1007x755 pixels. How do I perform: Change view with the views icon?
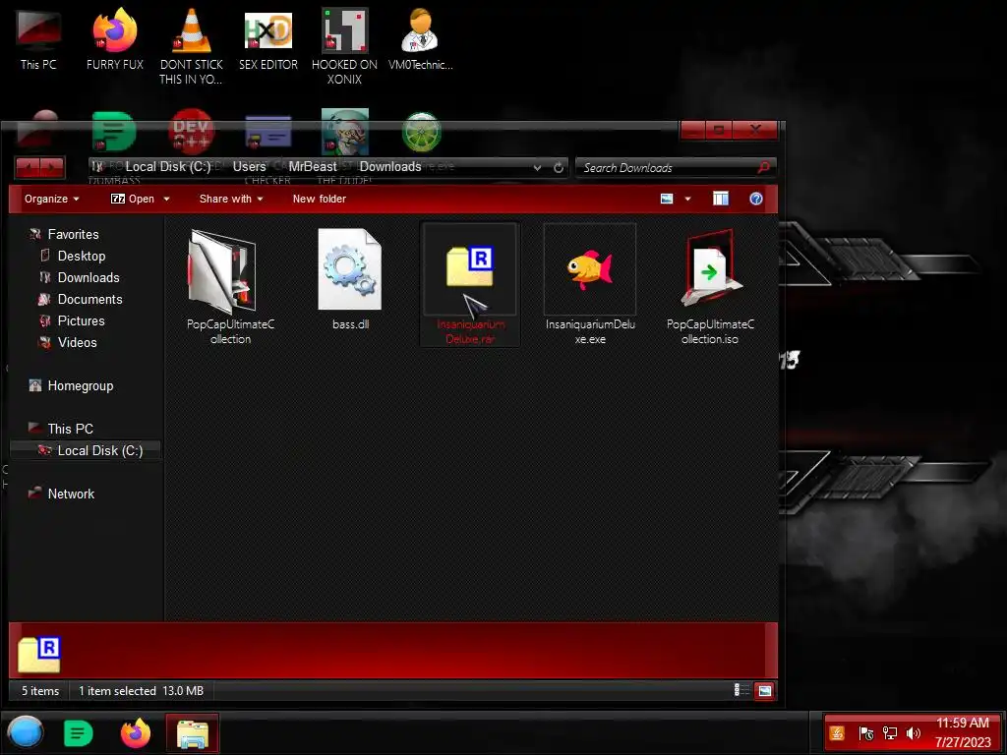667,199
